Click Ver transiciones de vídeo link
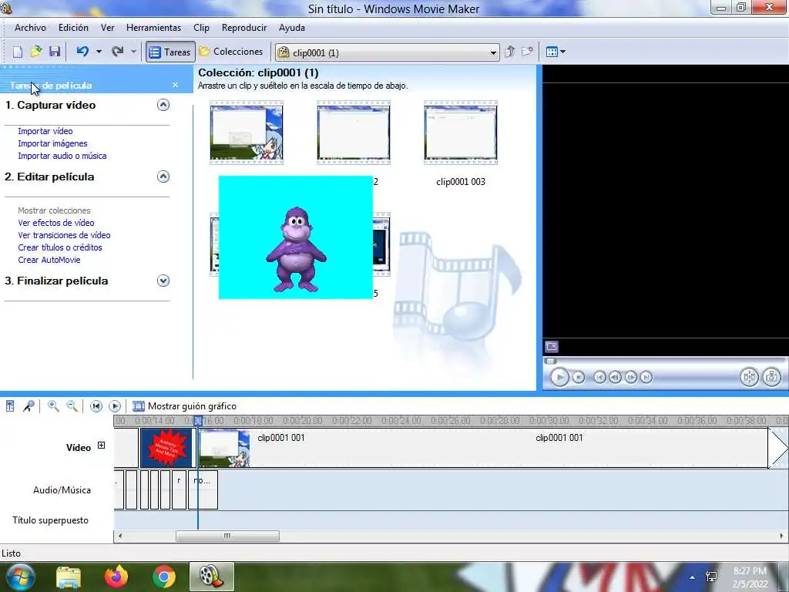 click(x=64, y=235)
